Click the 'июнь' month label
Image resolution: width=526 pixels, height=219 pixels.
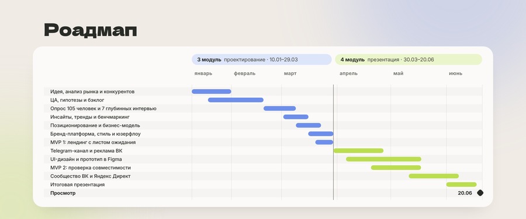[455, 73]
